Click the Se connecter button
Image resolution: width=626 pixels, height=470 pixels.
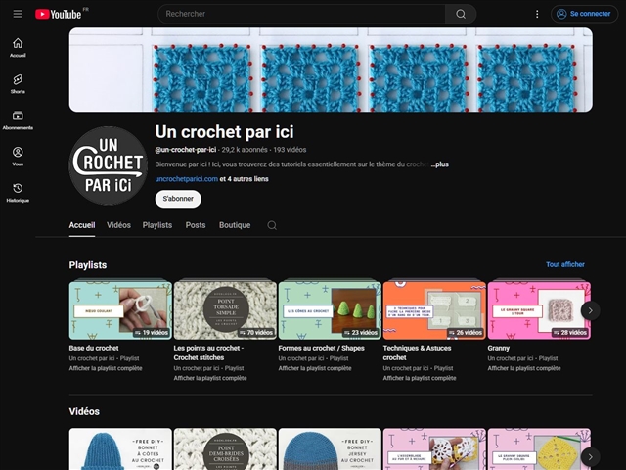click(x=585, y=14)
